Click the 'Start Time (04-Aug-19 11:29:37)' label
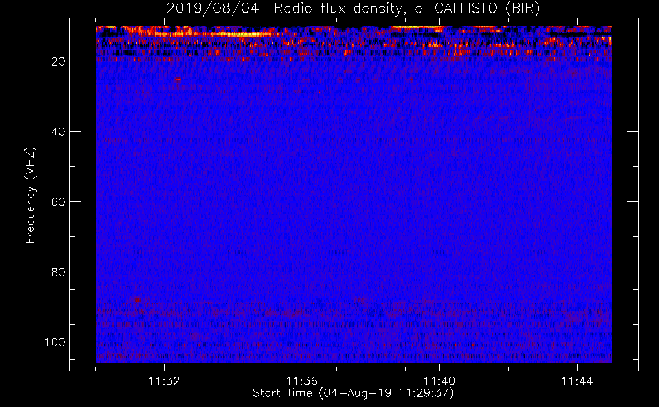 click(353, 393)
